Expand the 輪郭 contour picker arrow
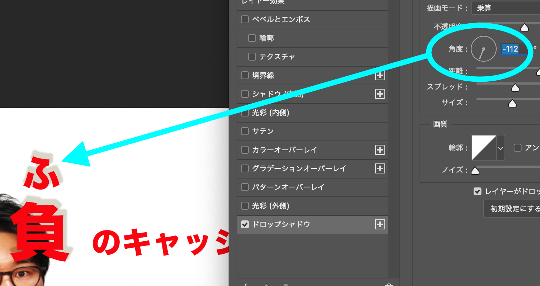 point(501,148)
